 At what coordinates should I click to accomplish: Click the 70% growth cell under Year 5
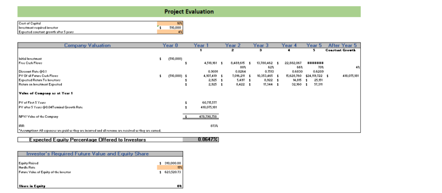point(320,67)
